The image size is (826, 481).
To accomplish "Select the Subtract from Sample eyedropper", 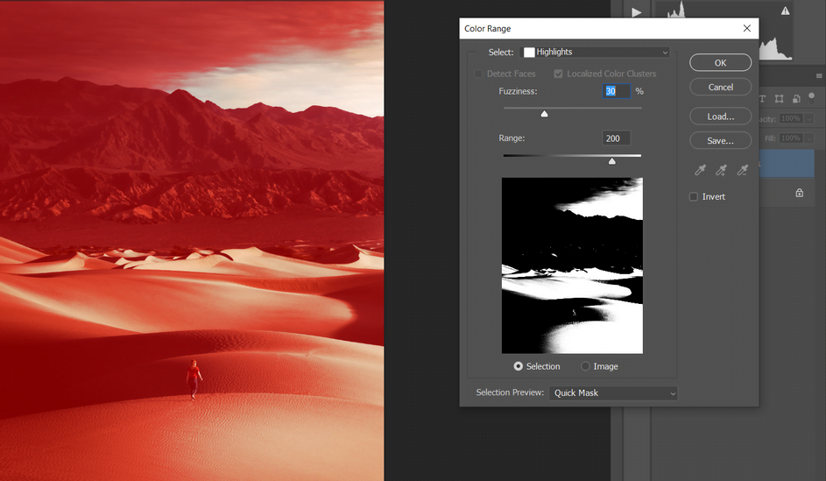I will (x=742, y=171).
